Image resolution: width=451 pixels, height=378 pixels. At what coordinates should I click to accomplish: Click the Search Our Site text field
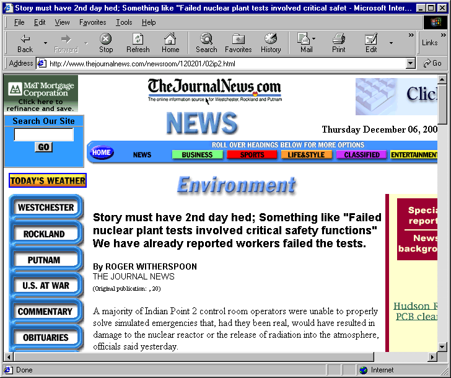pos(44,134)
